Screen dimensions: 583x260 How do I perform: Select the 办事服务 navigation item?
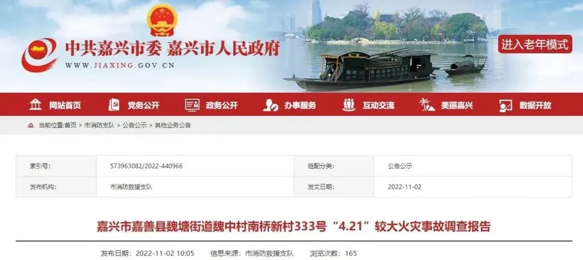[x=300, y=106]
